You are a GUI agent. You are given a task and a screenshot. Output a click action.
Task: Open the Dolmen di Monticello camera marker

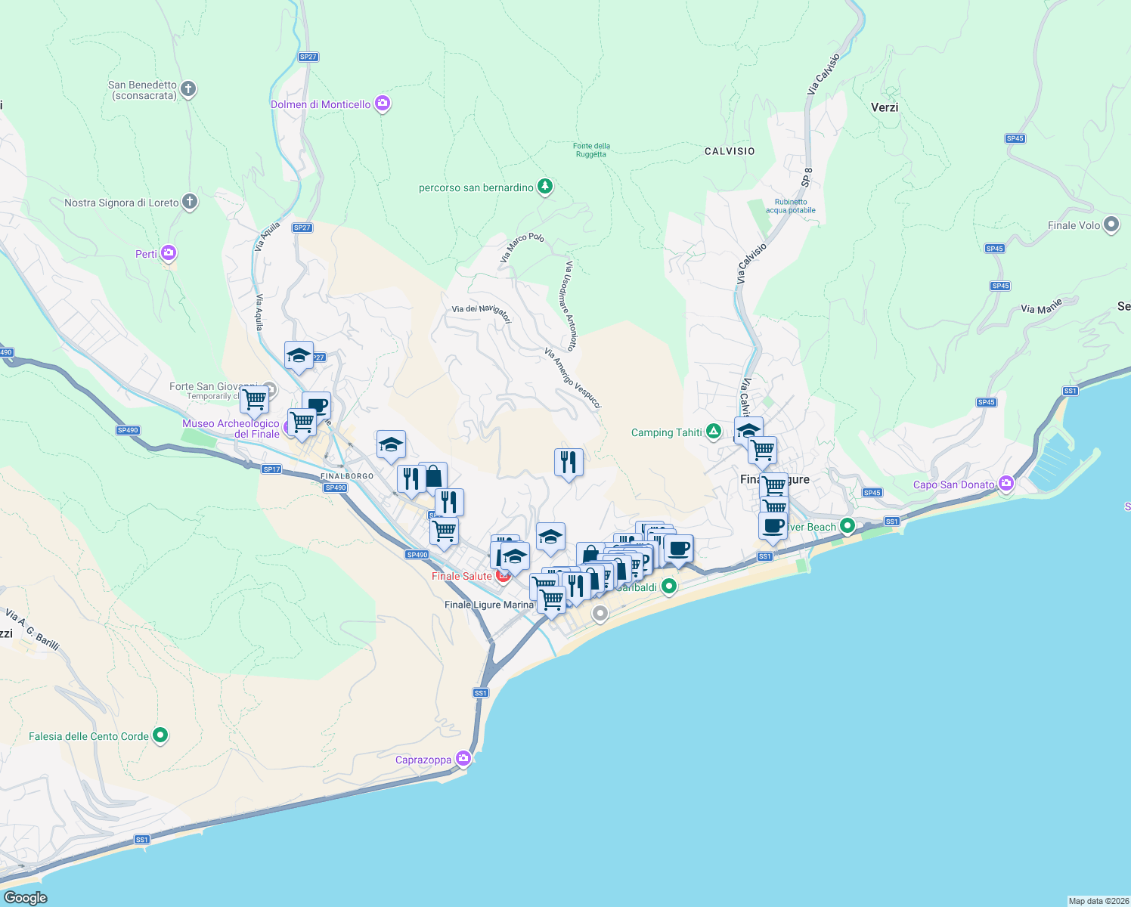coord(383,104)
